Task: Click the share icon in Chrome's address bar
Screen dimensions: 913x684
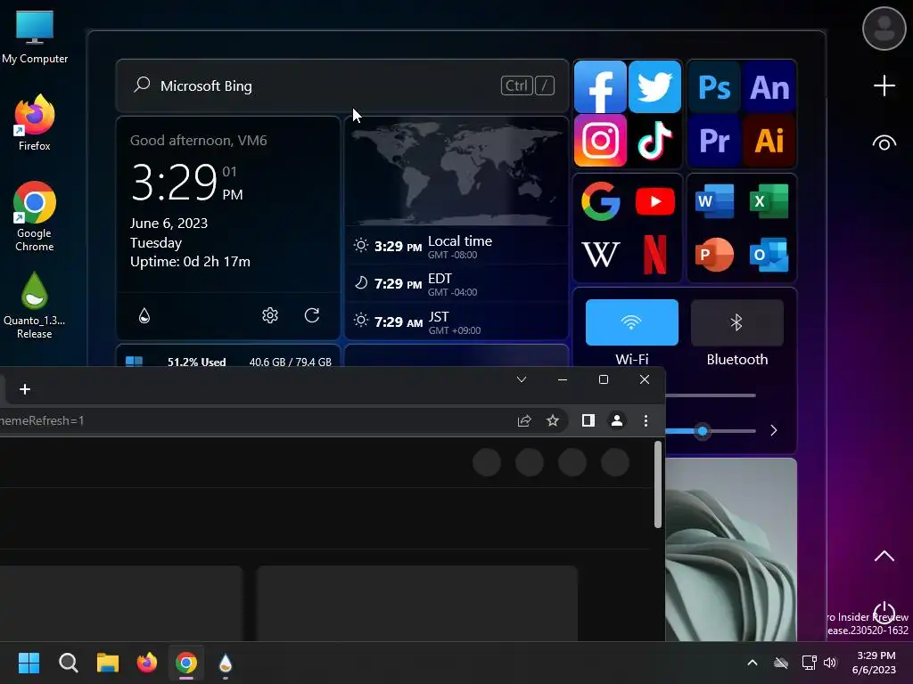Action: [x=524, y=420]
